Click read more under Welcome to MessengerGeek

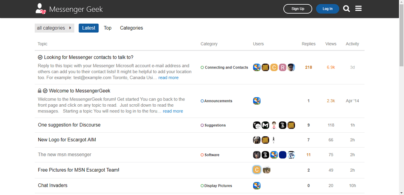pos(173,111)
